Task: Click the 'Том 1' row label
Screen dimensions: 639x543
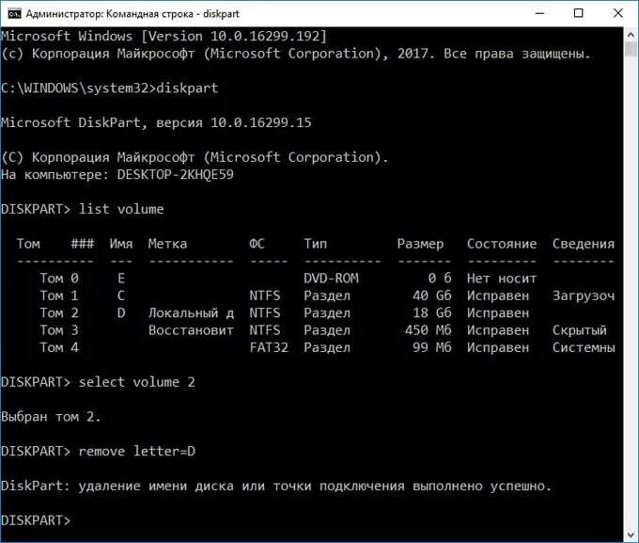Action: [x=59, y=295]
